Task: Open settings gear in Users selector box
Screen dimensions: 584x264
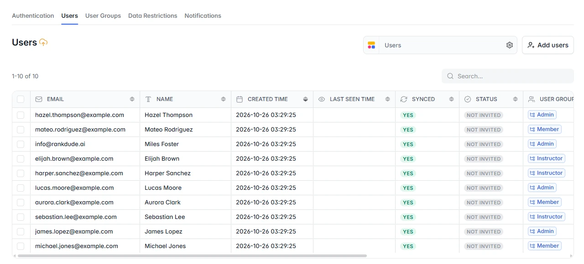Action: (x=510, y=45)
